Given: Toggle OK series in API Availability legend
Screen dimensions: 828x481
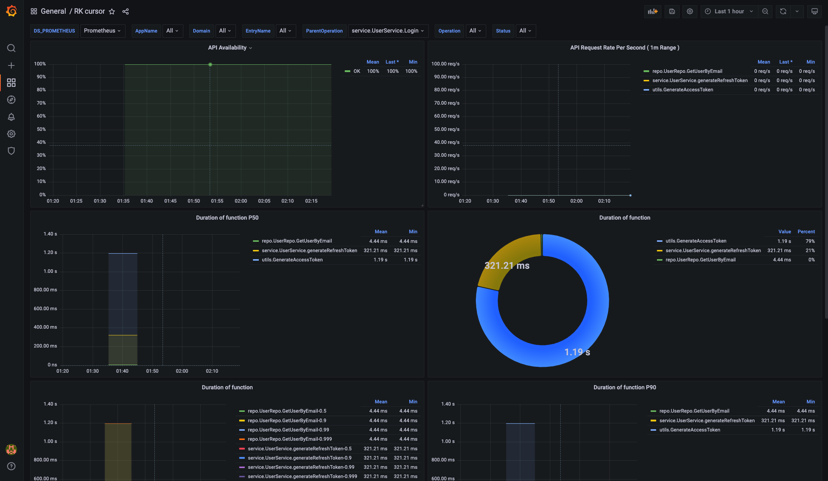Looking at the screenshot, I should pyautogui.click(x=357, y=71).
